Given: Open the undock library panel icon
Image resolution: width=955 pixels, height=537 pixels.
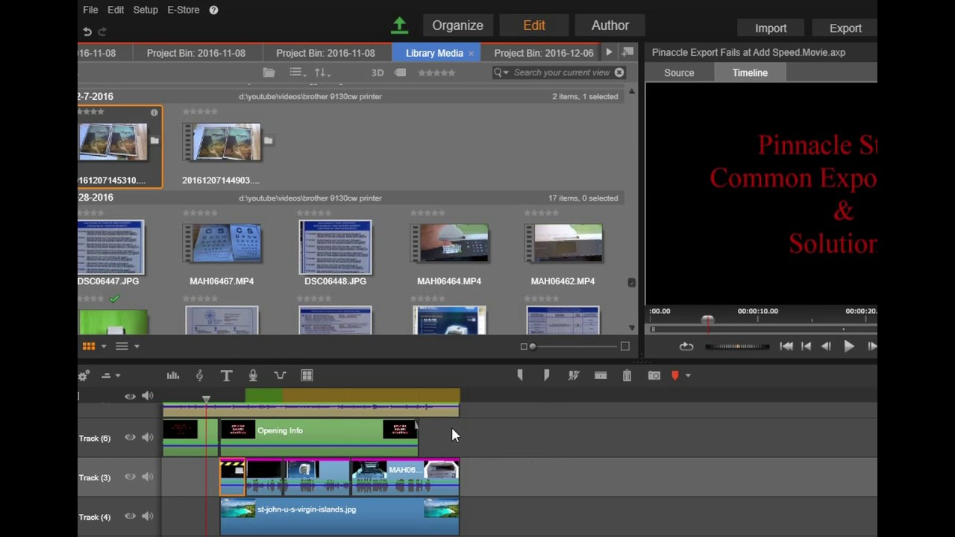Looking at the screenshot, I should point(627,52).
